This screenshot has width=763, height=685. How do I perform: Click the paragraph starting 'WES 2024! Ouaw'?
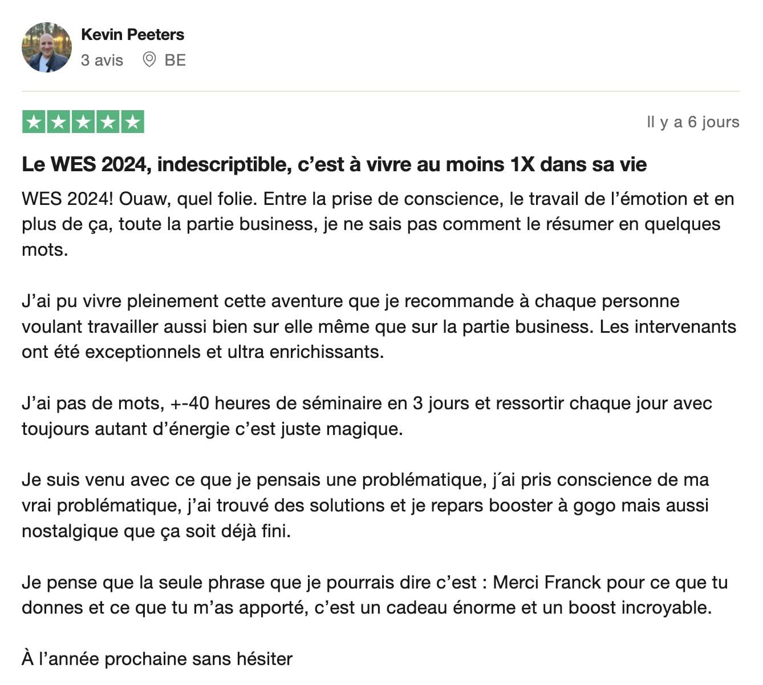[378, 224]
